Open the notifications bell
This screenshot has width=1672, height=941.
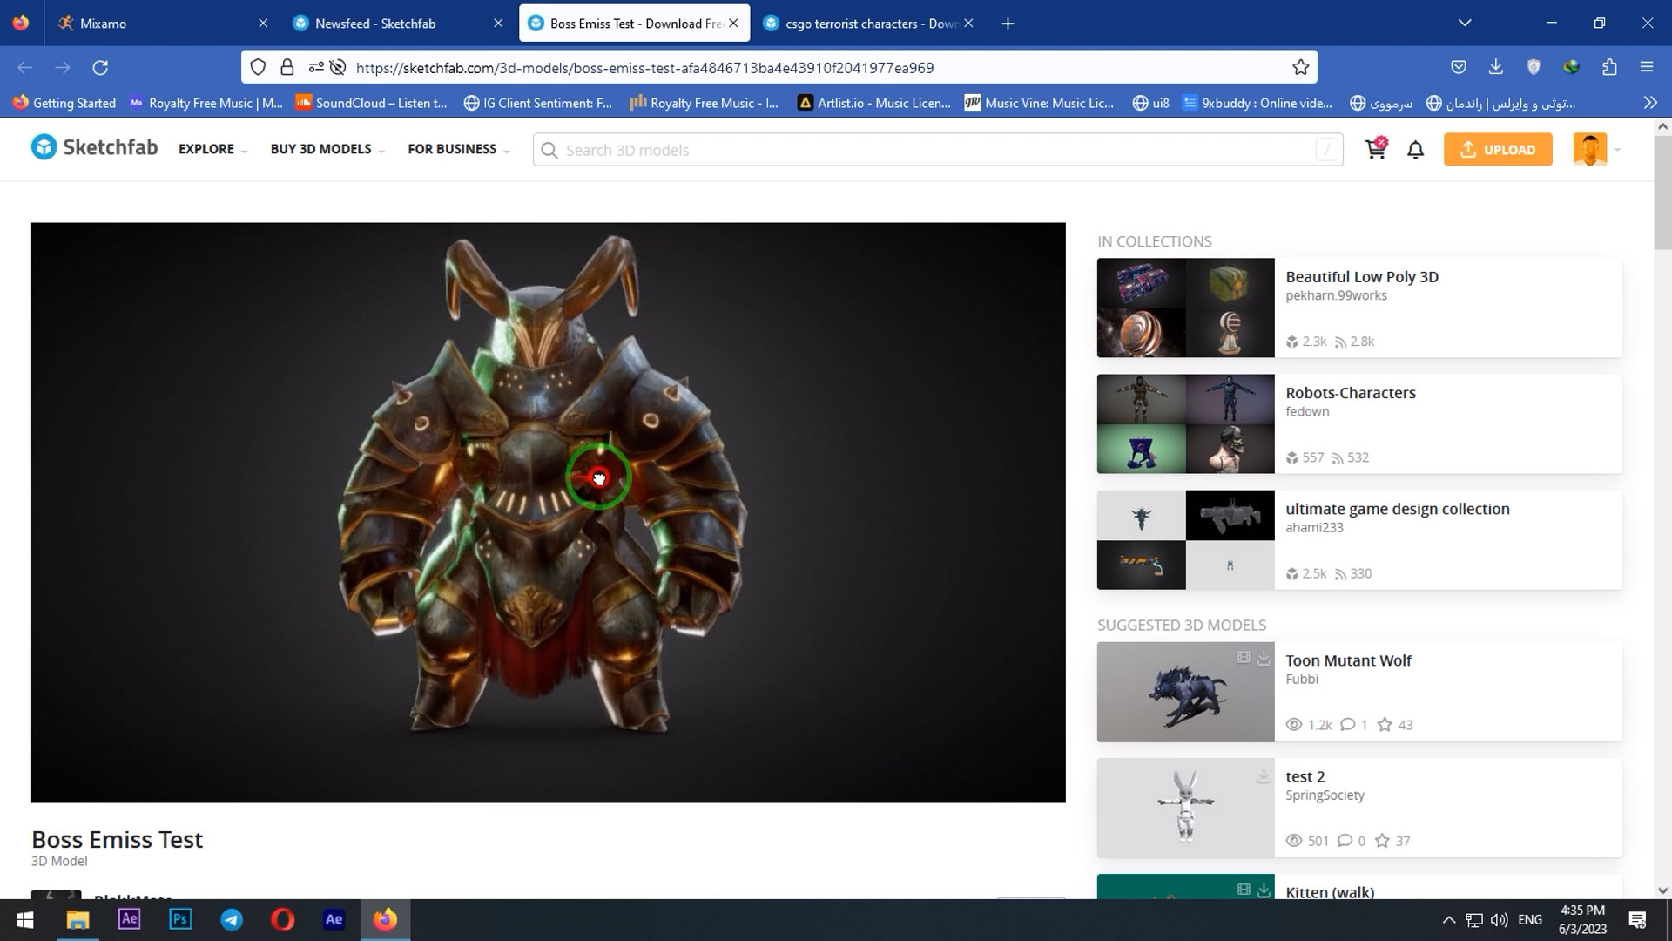click(1415, 150)
